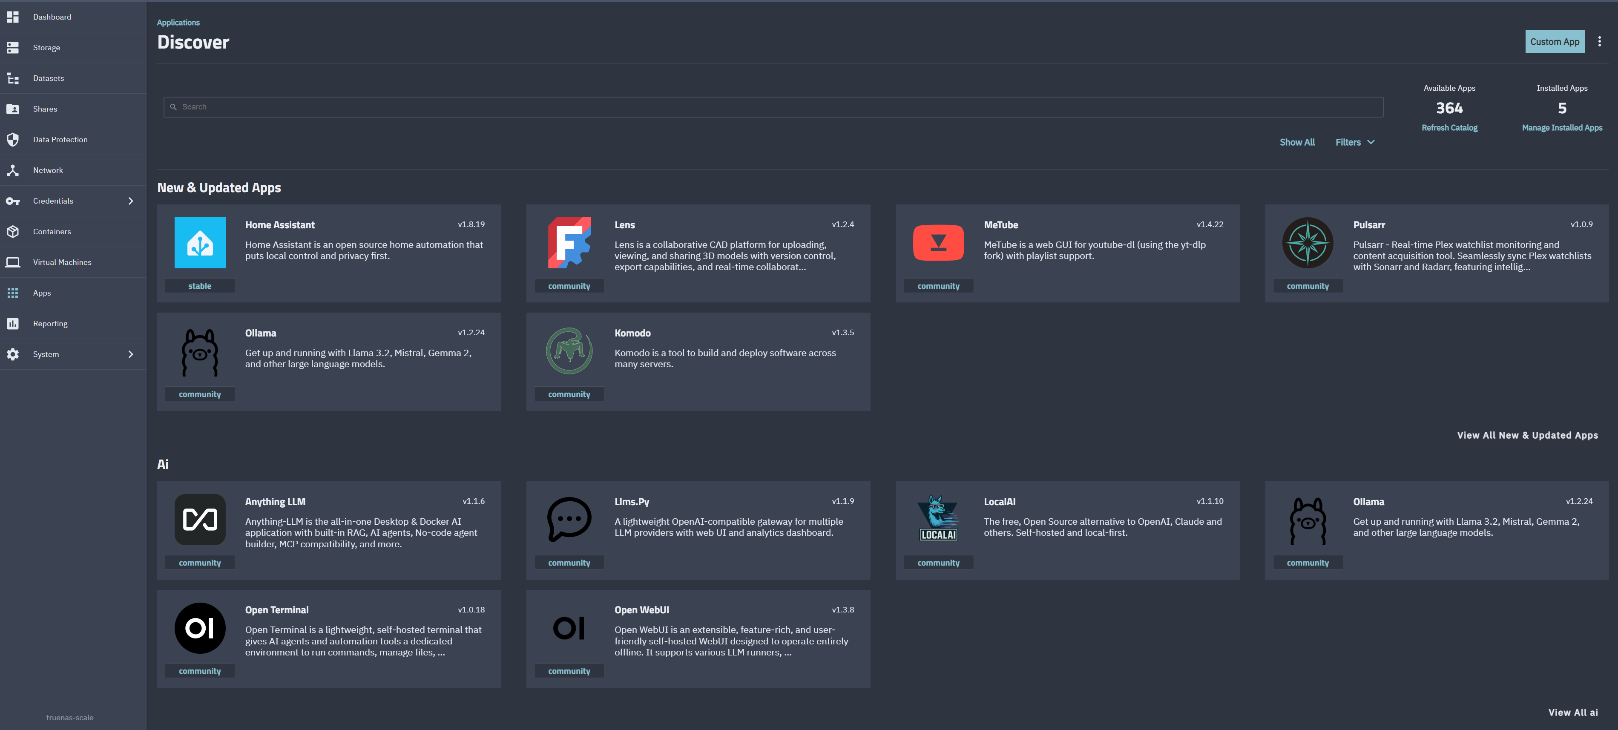
Task: Open the Network icon in the sidebar
Action: click(12, 170)
